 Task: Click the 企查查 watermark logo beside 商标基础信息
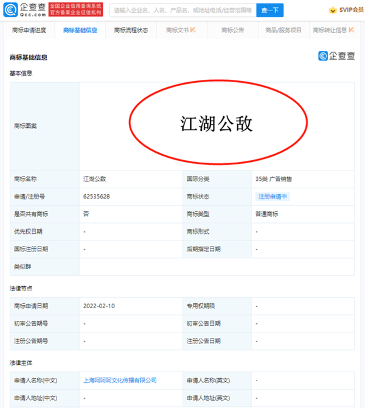tap(336, 56)
